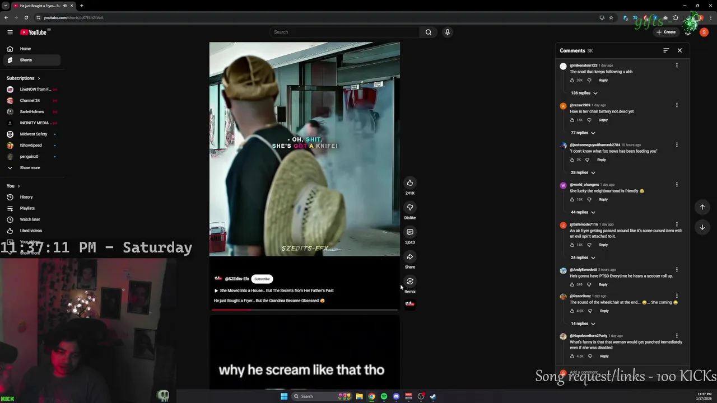Viewport: 717px width, 403px height.
Task: Open the Remix option
Action: (410, 282)
